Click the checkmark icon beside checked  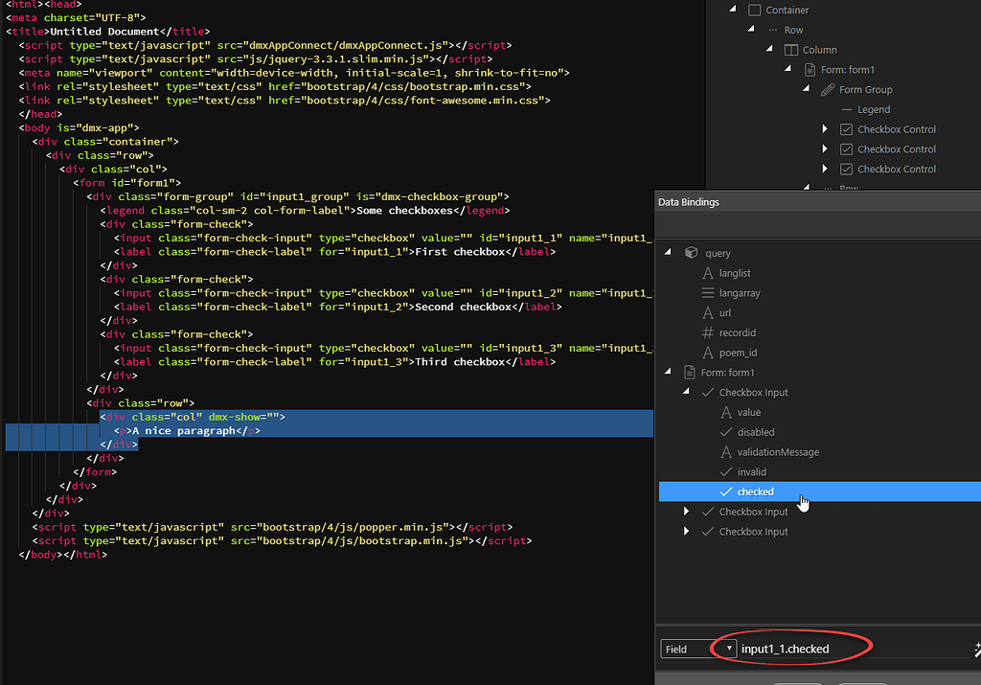[x=726, y=491]
